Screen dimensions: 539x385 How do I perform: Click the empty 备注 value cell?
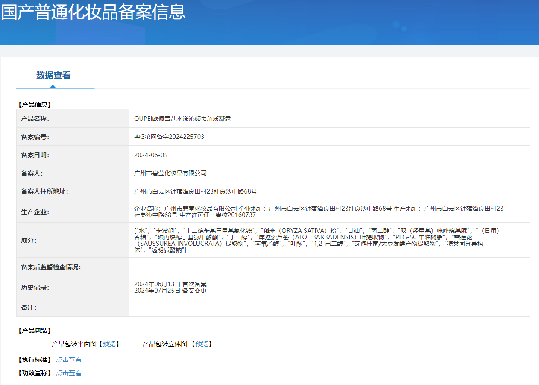(x=329, y=307)
